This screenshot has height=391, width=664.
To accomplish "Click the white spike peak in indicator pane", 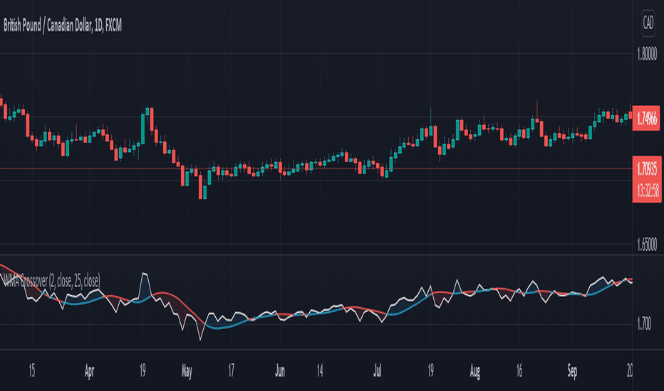I will point(145,274).
